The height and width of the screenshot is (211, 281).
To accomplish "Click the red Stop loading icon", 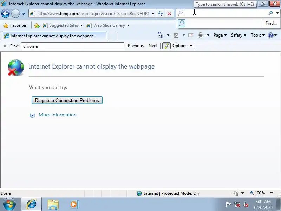I will click(169, 13).
